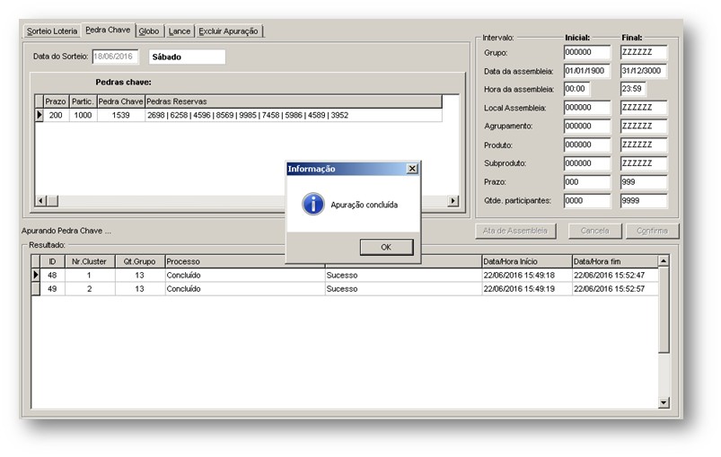
Task: Click the Data/Hora fim column header
Action: 615,261
